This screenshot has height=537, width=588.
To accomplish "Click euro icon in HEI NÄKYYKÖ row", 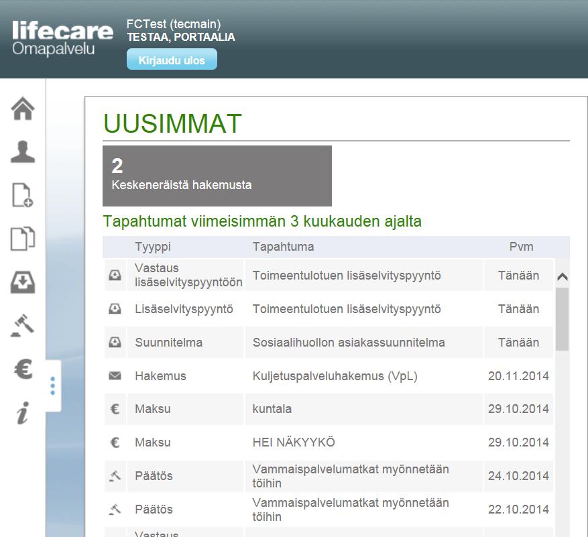I will pos(115,442).
